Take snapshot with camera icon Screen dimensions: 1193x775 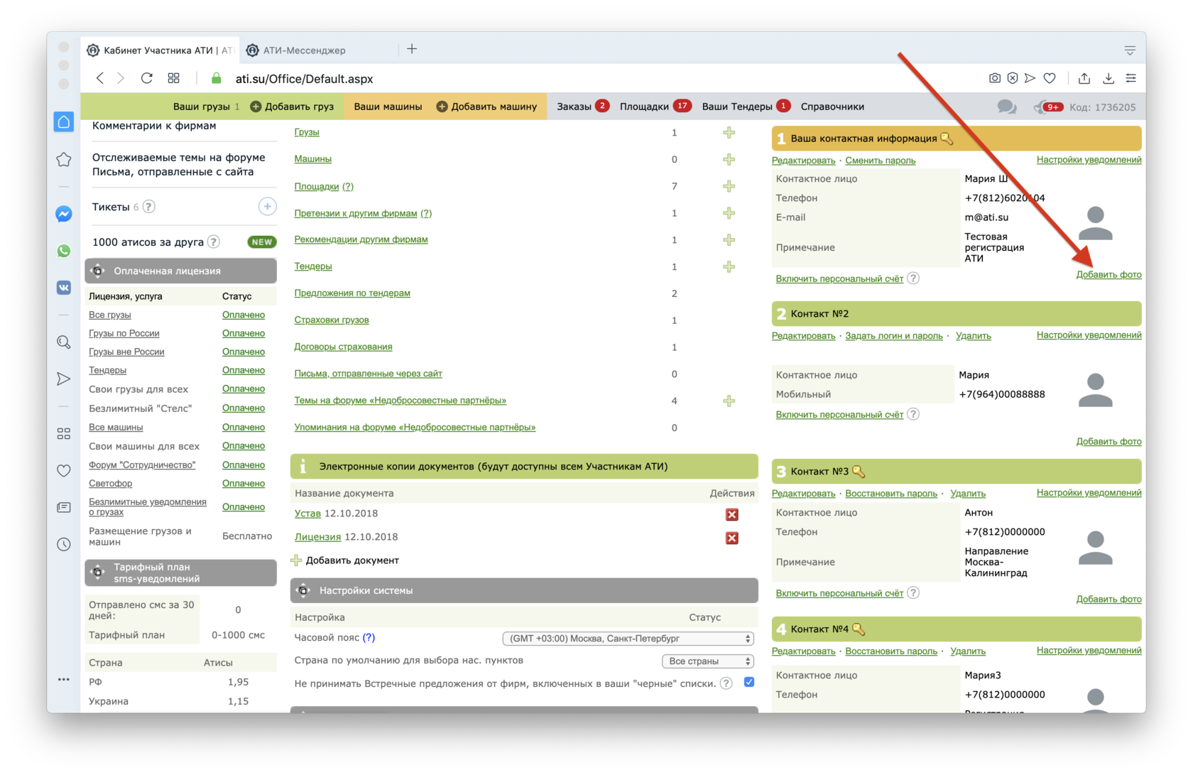995,78
